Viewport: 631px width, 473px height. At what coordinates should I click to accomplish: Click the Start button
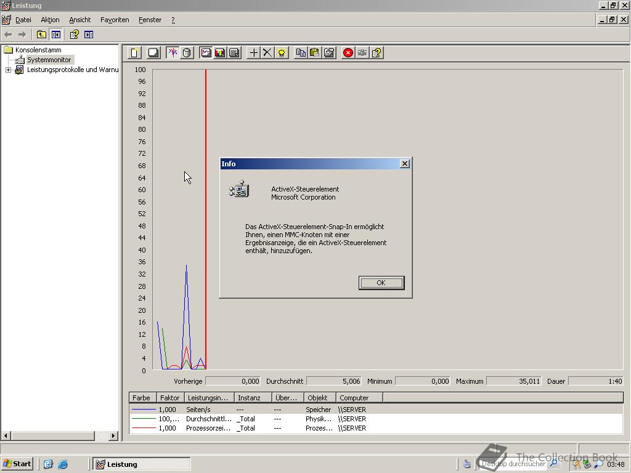point(17,464)
